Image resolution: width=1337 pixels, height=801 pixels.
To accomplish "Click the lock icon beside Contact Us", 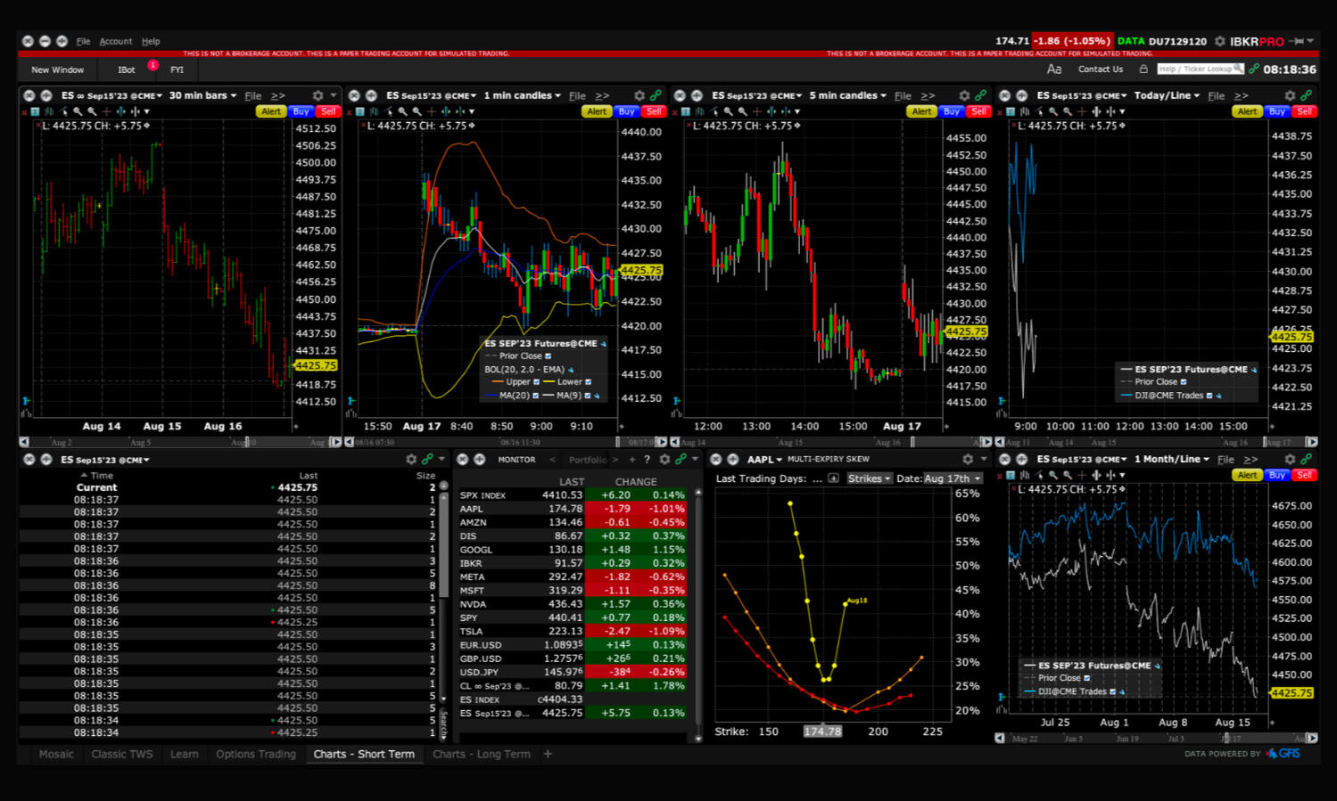I will tap(1143, 69).
